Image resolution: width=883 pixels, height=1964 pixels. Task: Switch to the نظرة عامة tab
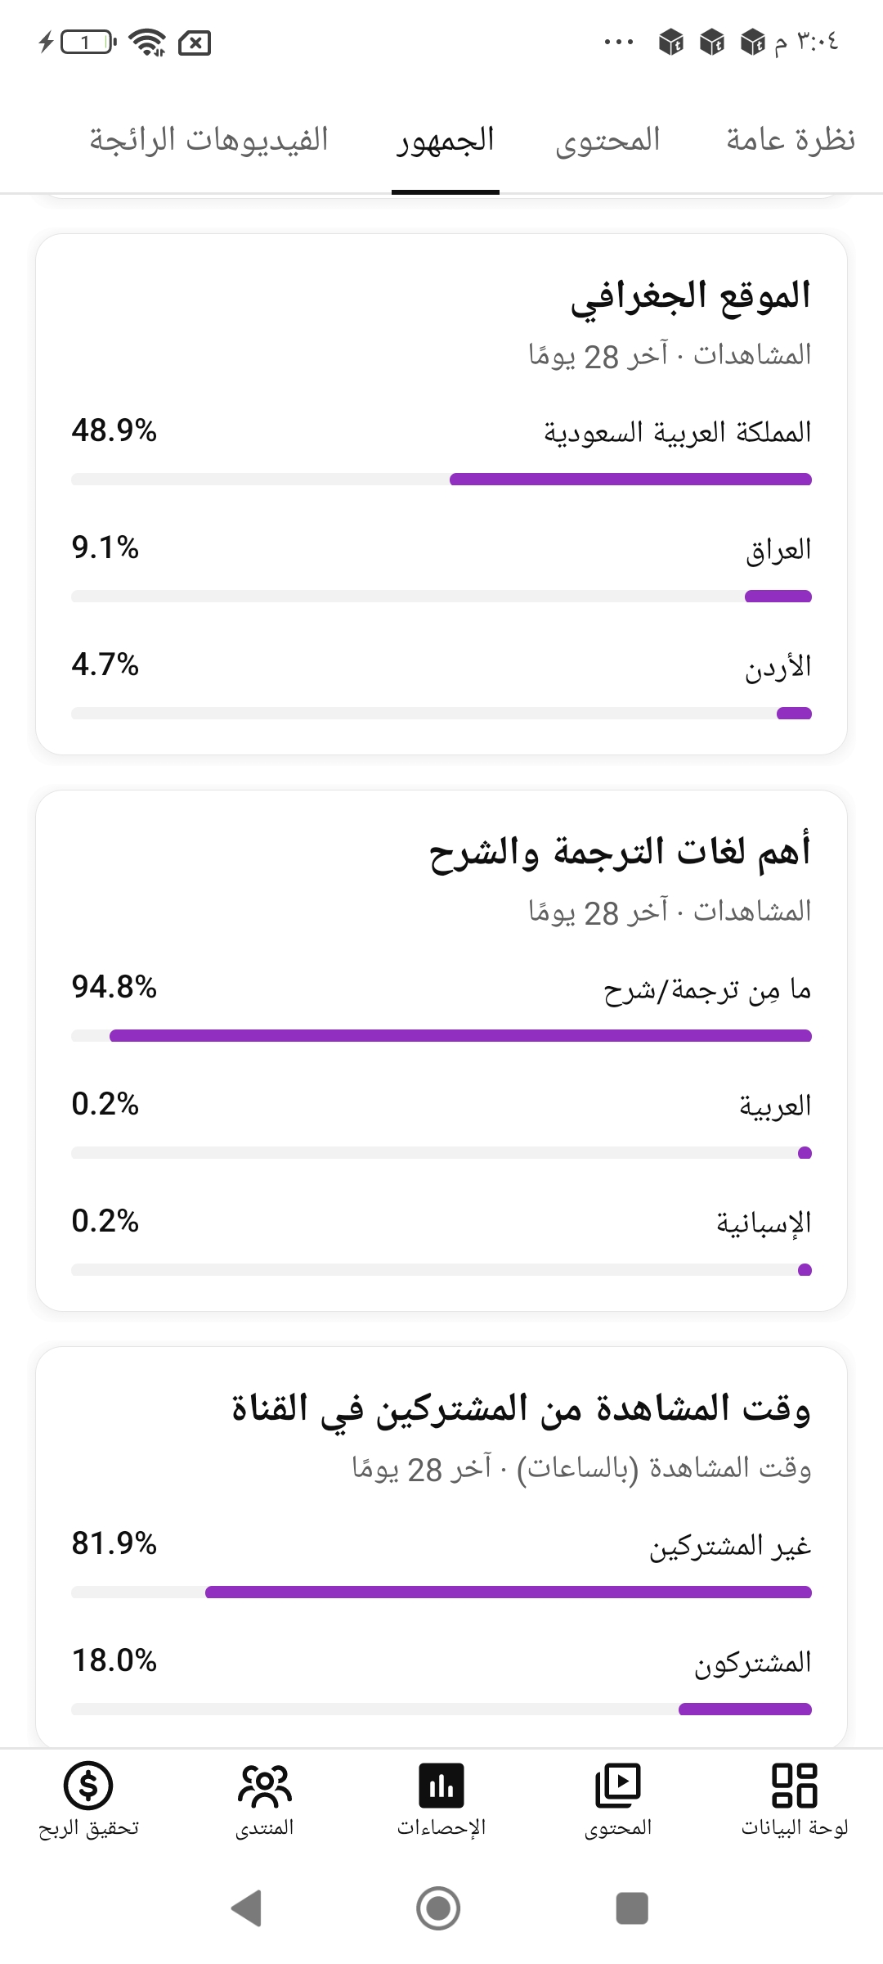click(x=791, y=140)
